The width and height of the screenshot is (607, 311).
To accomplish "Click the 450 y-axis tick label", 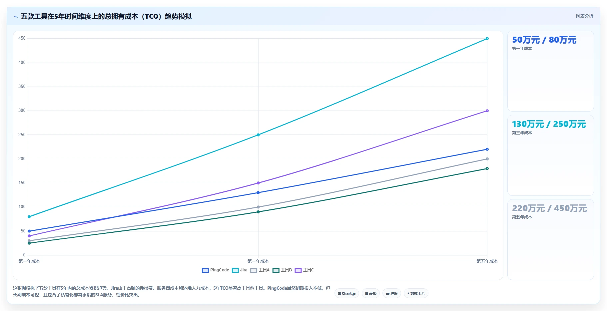I will pyautogui.click(x=22, y=38).
